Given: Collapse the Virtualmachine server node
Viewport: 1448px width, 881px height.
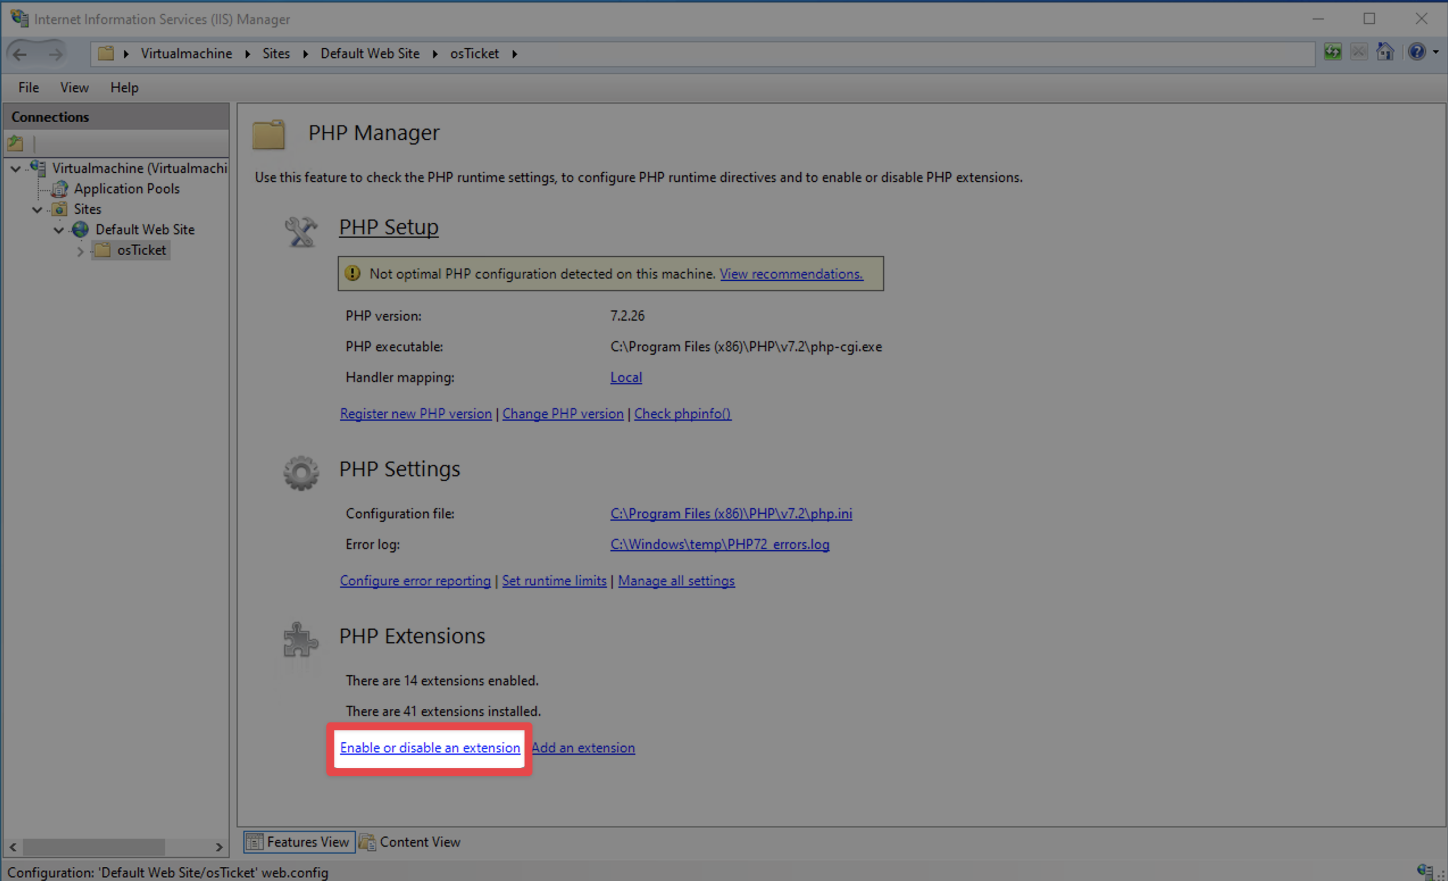Looking at the screenshot, I should pos(16,169).
